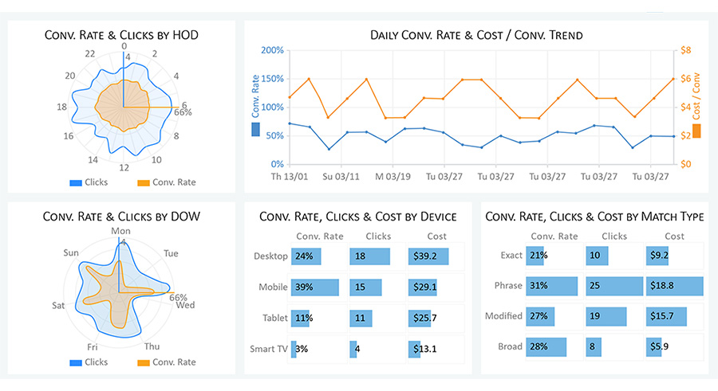The image size is (718, 391).
Task: Click the Exact match 21% conversion bar
Action: click(535, 255)
